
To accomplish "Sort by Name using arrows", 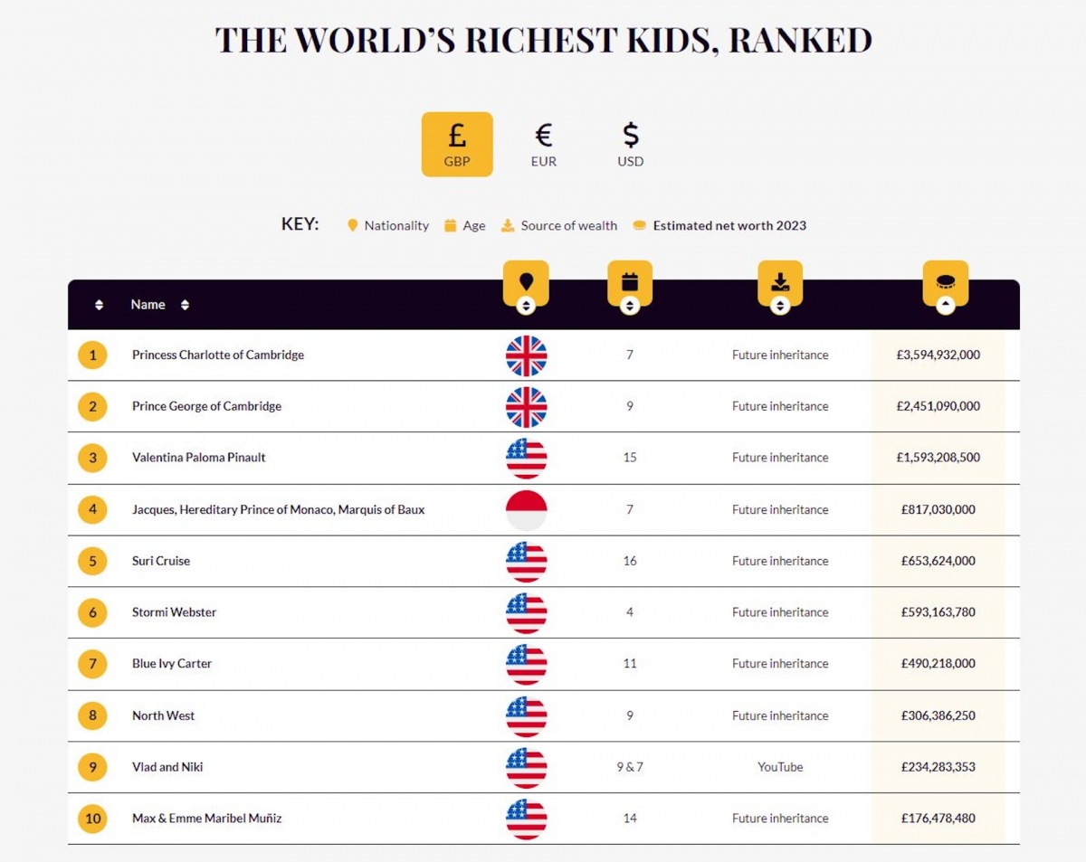I will (x=185, y=305).
